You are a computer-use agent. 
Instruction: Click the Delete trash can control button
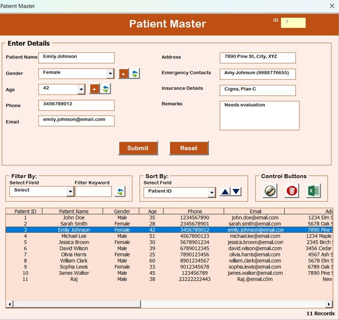[x=292, y=191]
